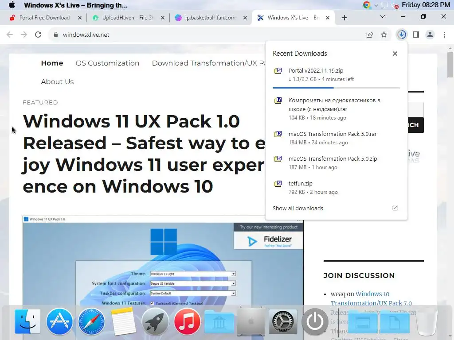The width and height of the screenshot is (454, 340).
Task: Click Portal.v2022.11.19.zip download progress bar
Action: pyautogui.click(x=336, y=88)
